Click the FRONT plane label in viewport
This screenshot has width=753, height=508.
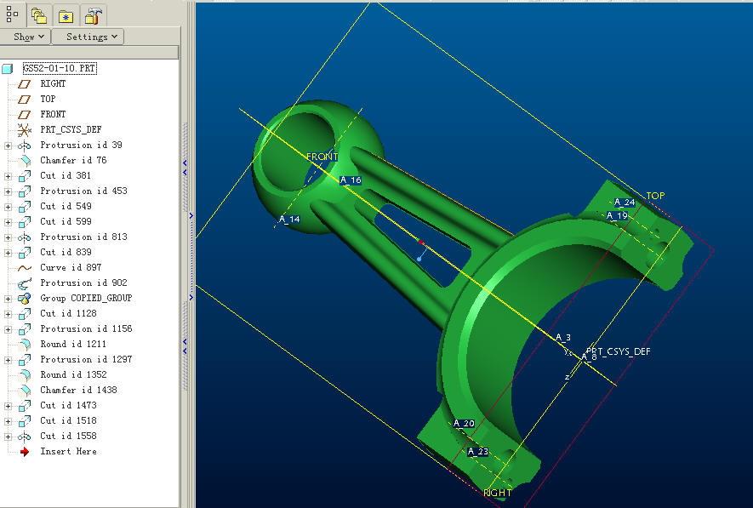coord(322,157)
